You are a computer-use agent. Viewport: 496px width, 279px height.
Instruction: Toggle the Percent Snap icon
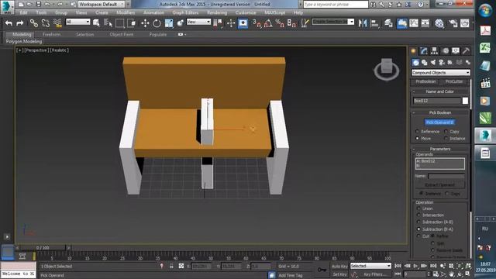coord(280,23)
